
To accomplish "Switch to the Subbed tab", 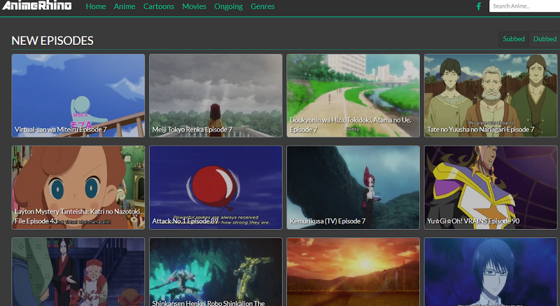I will pos(514,39).
